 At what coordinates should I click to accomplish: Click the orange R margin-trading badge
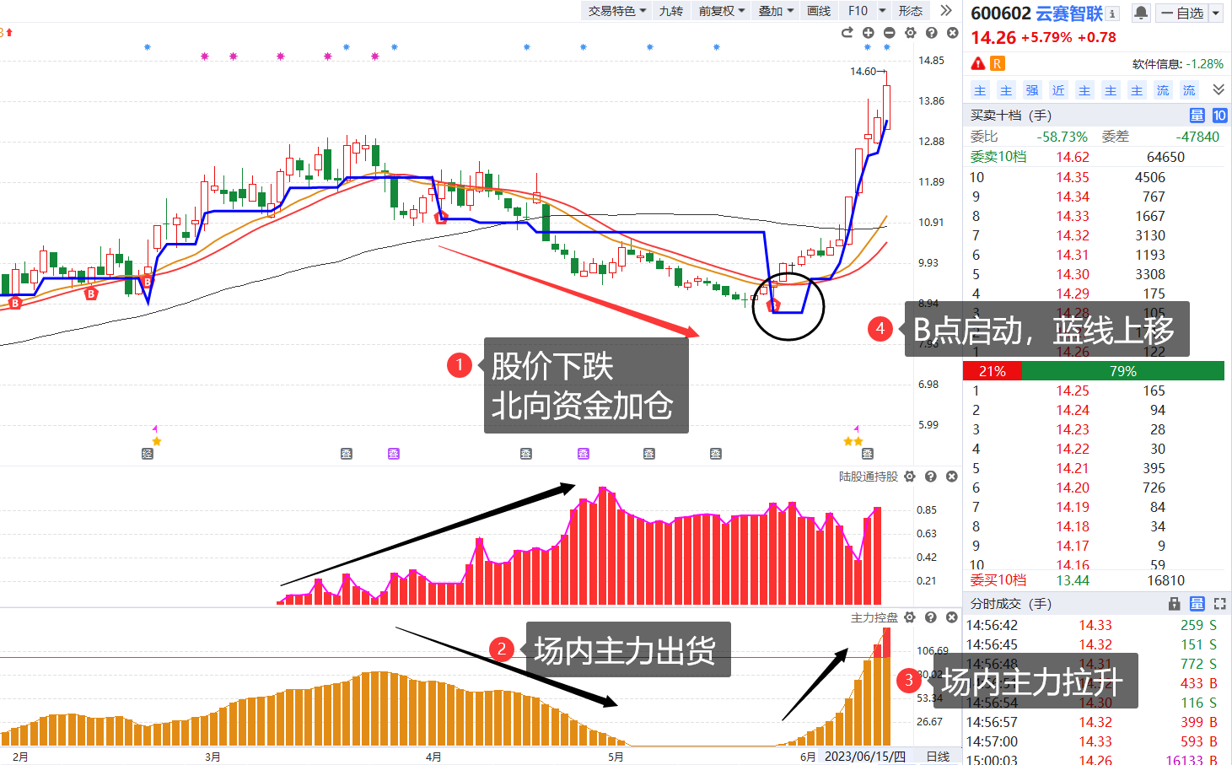[x=998, y=63]
